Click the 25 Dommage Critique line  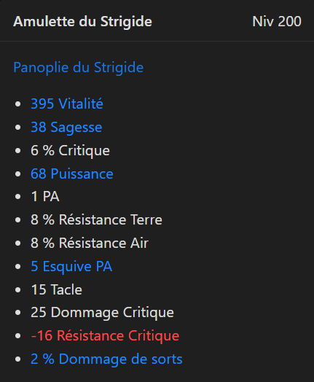102,312
